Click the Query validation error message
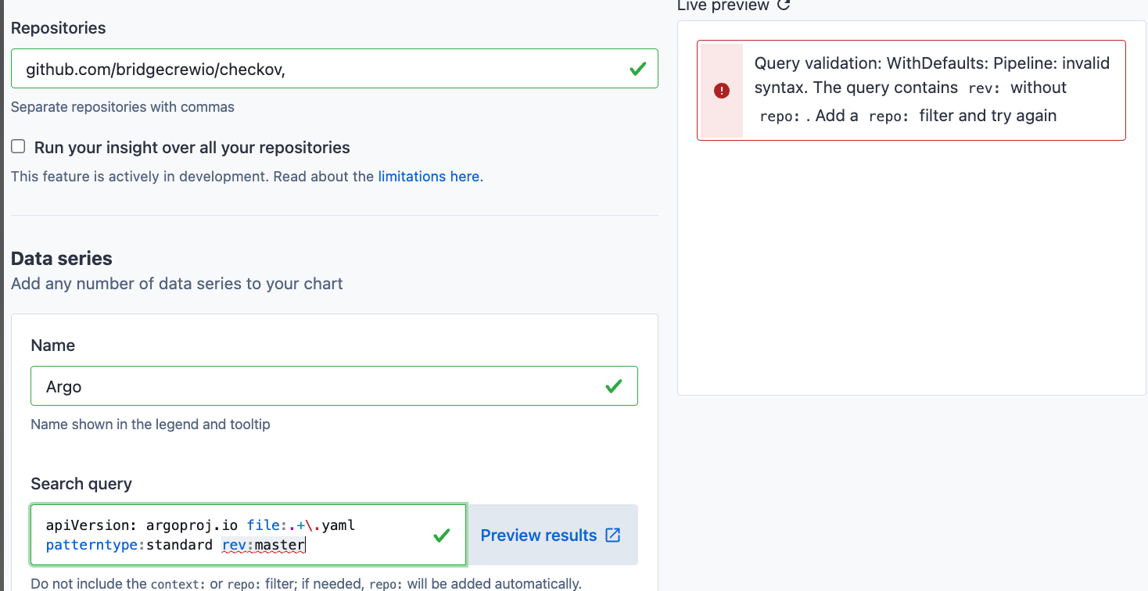The height and width of the screenshot is (591, 1148). point(931,89)
